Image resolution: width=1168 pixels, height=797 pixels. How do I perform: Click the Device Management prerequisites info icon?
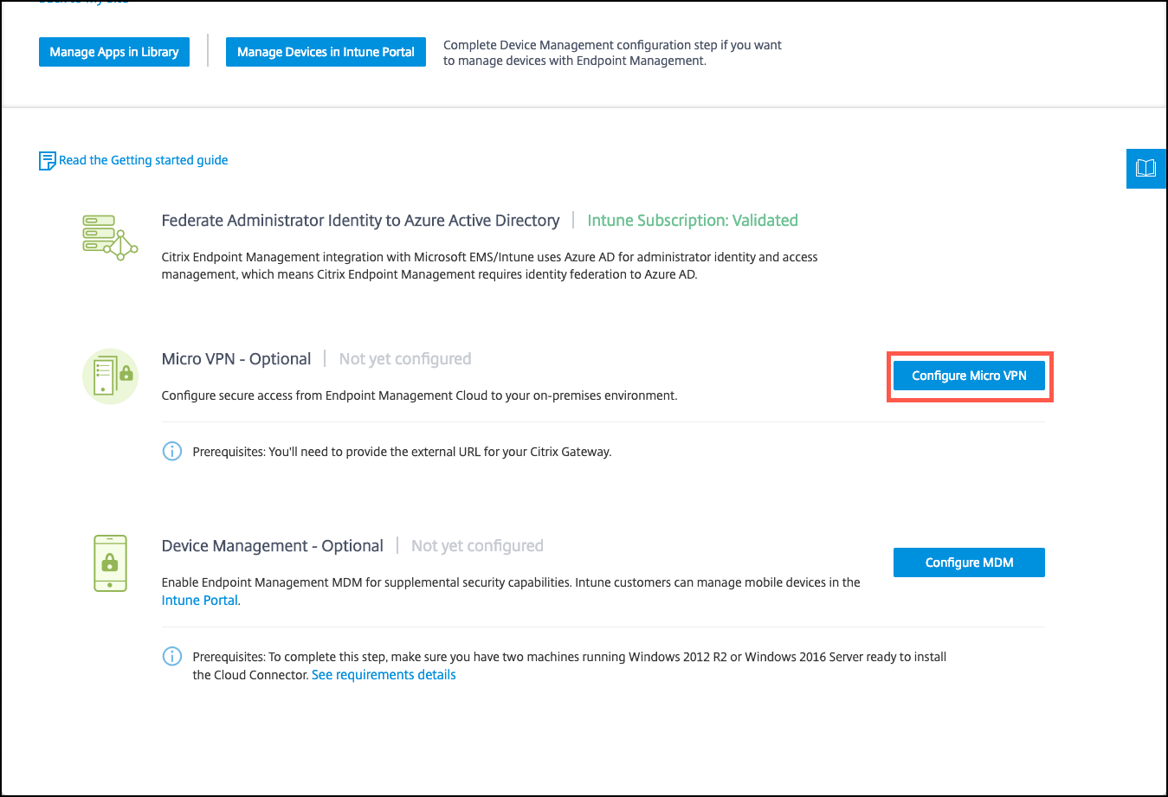click(x=172, y=657)
